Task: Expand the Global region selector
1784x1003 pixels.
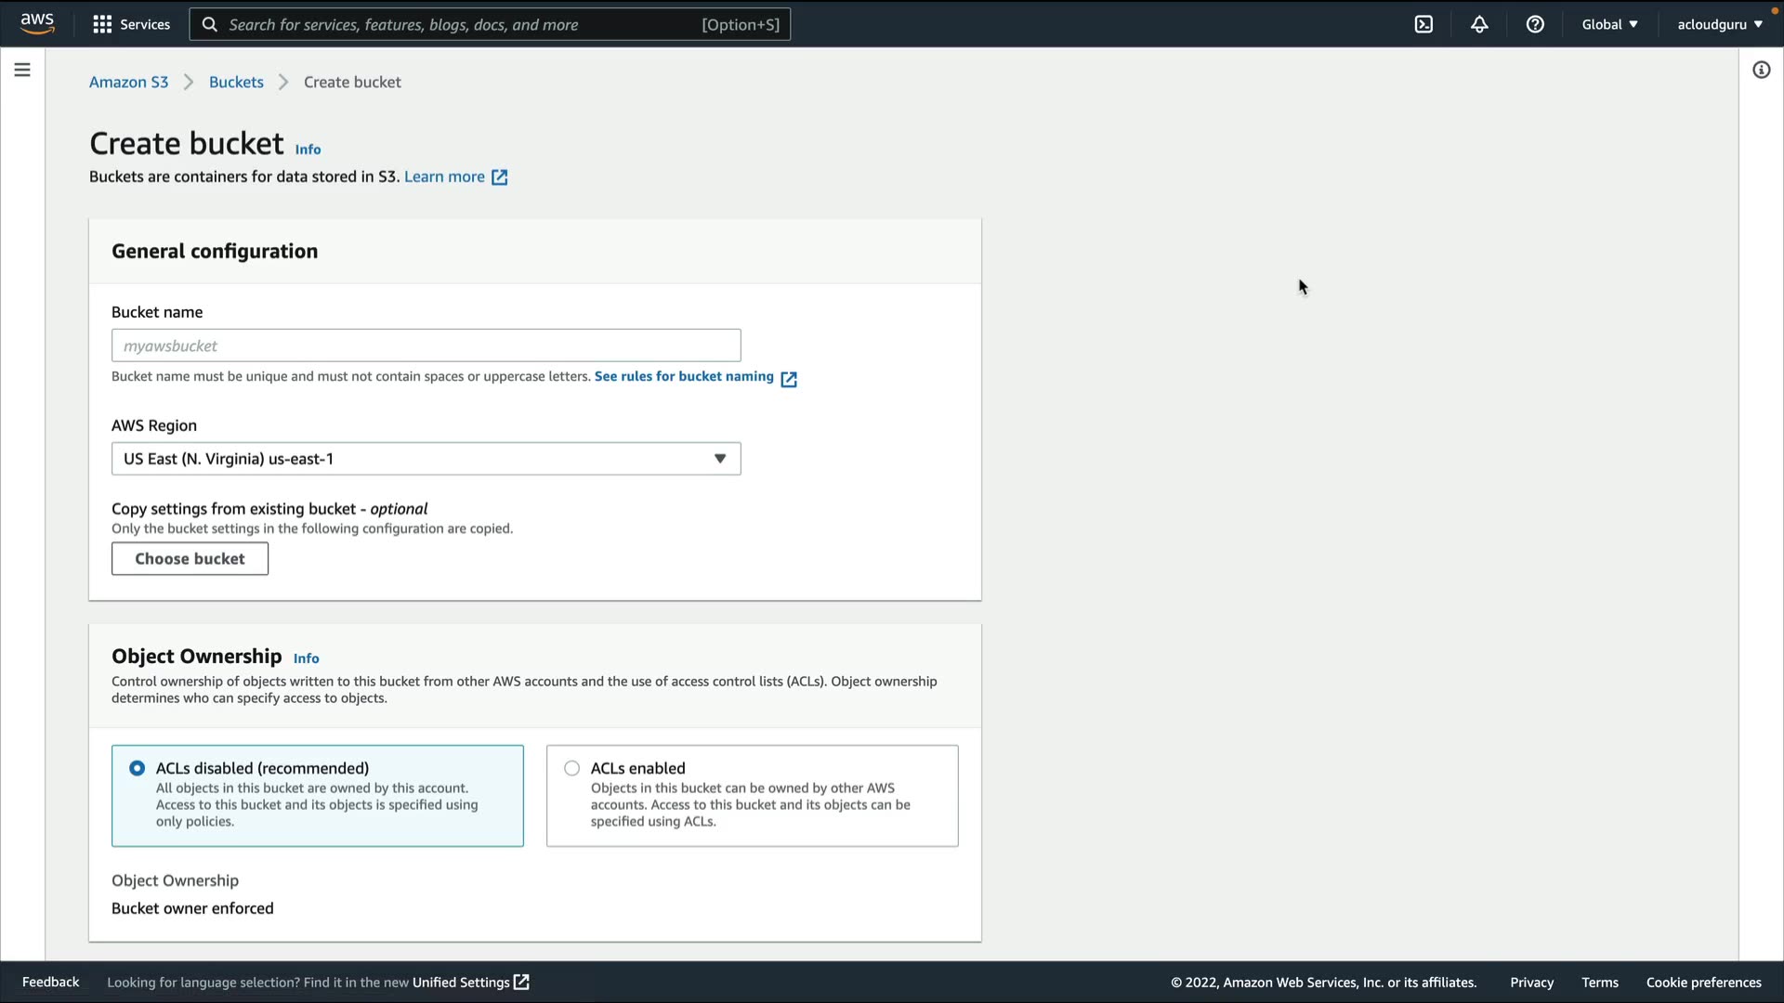Action: (x=1609, y=24)
